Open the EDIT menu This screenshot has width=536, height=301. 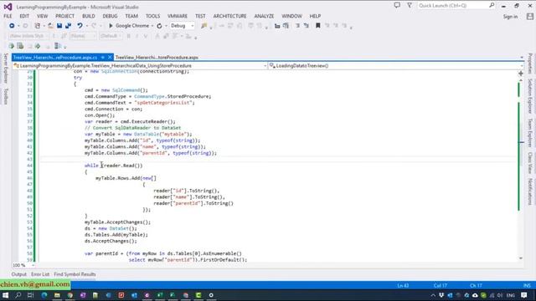[x=24, y=16]
